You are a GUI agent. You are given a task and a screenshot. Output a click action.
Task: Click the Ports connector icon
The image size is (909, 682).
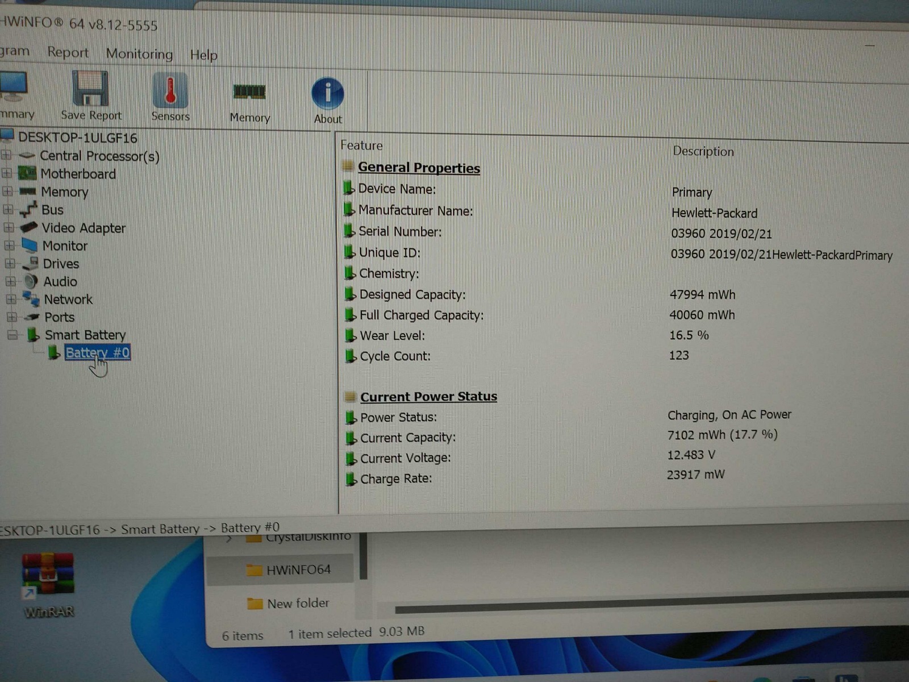tap(32, 317)
